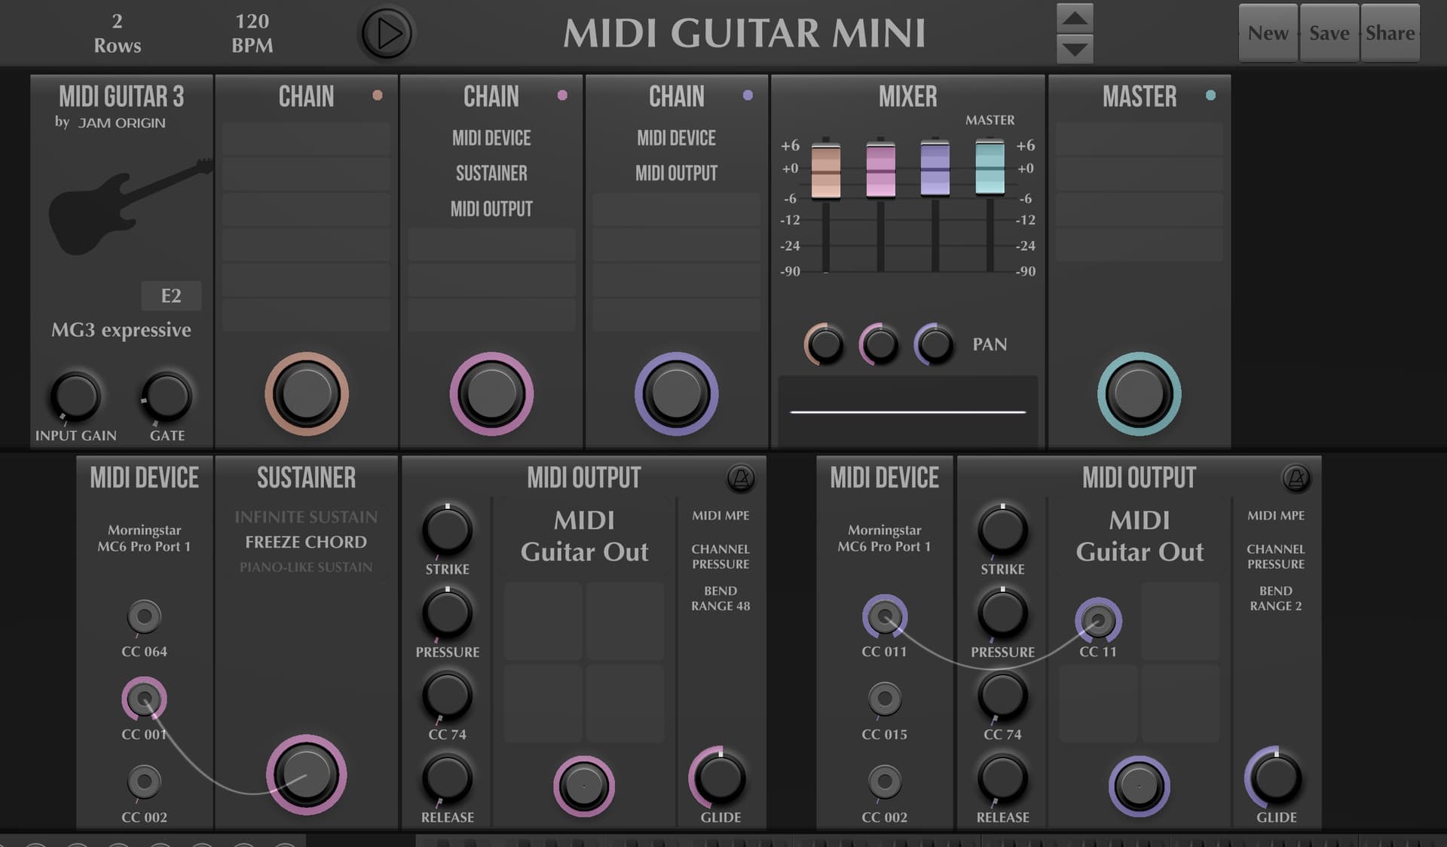Click the purple mixer fader
The image size is (1447, 847).
tap(935, 170)
